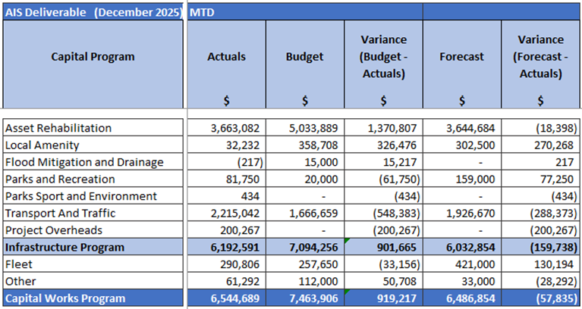Click the 'Actuals' column header

pos(226,57)
